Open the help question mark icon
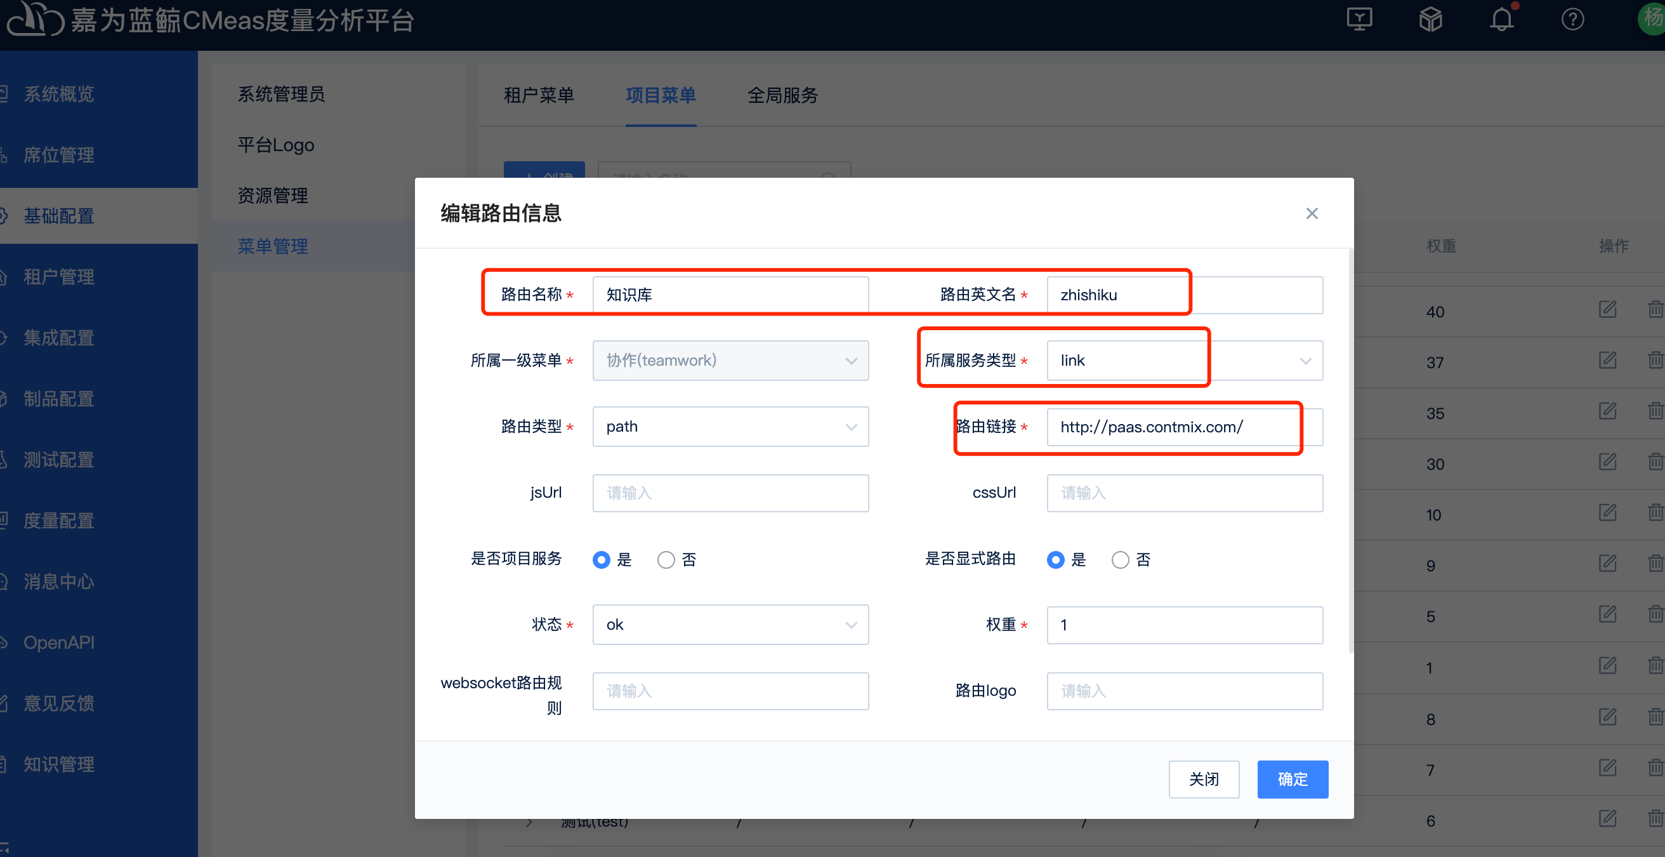Screen dimensions: 1665x857 [1572, 20]
